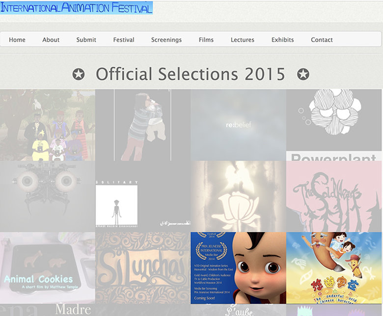The width and height of the screenshot is (383, 316).
Task: Click the star icon left of the heading
Action: [x=79, y=74]
